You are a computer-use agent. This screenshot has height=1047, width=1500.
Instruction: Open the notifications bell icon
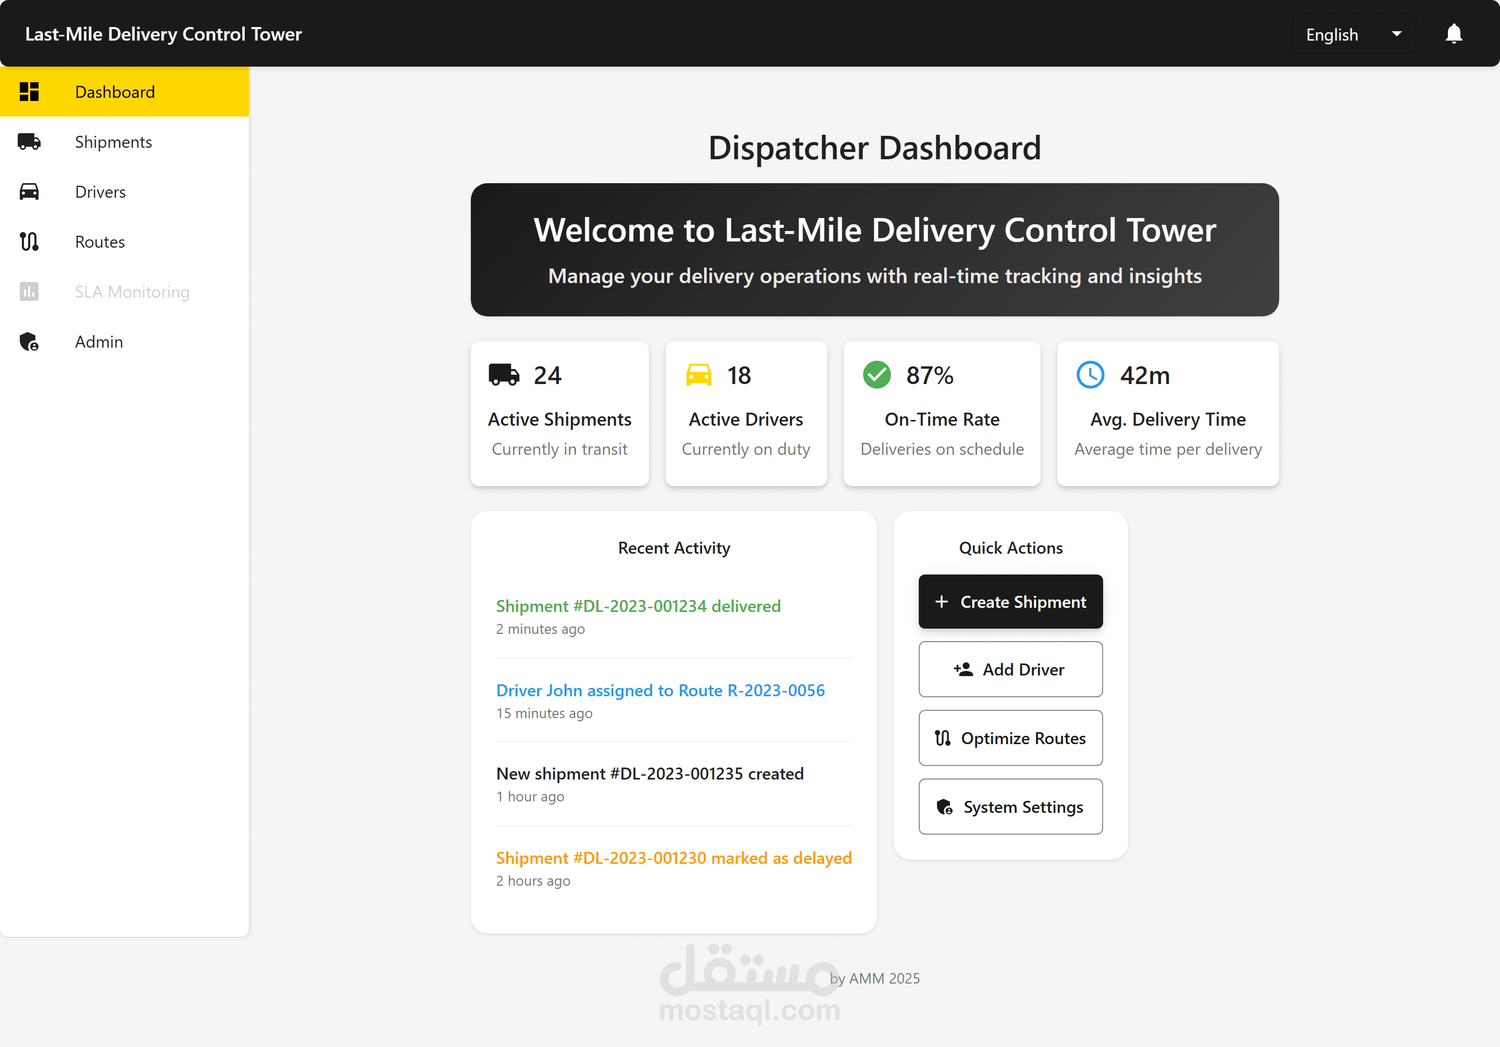(1453, 33)
